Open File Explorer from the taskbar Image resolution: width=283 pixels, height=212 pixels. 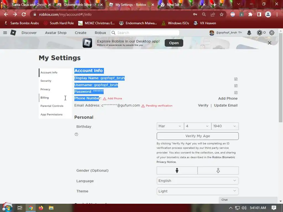tap(51, 208)
